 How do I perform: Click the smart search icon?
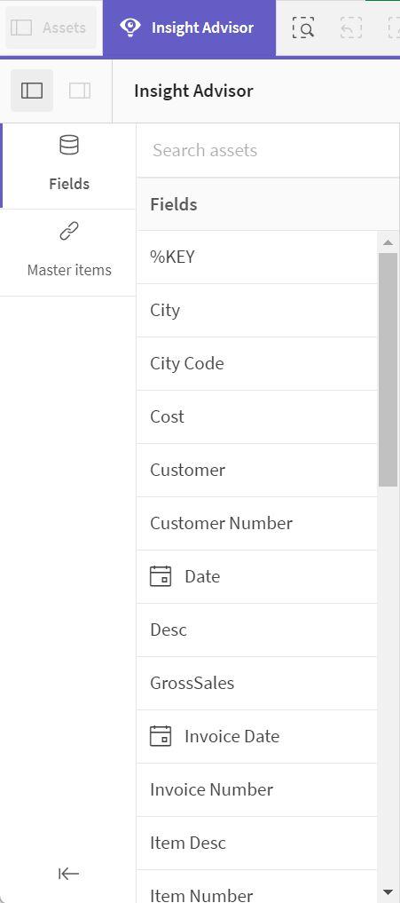click(x=302, y=28)
